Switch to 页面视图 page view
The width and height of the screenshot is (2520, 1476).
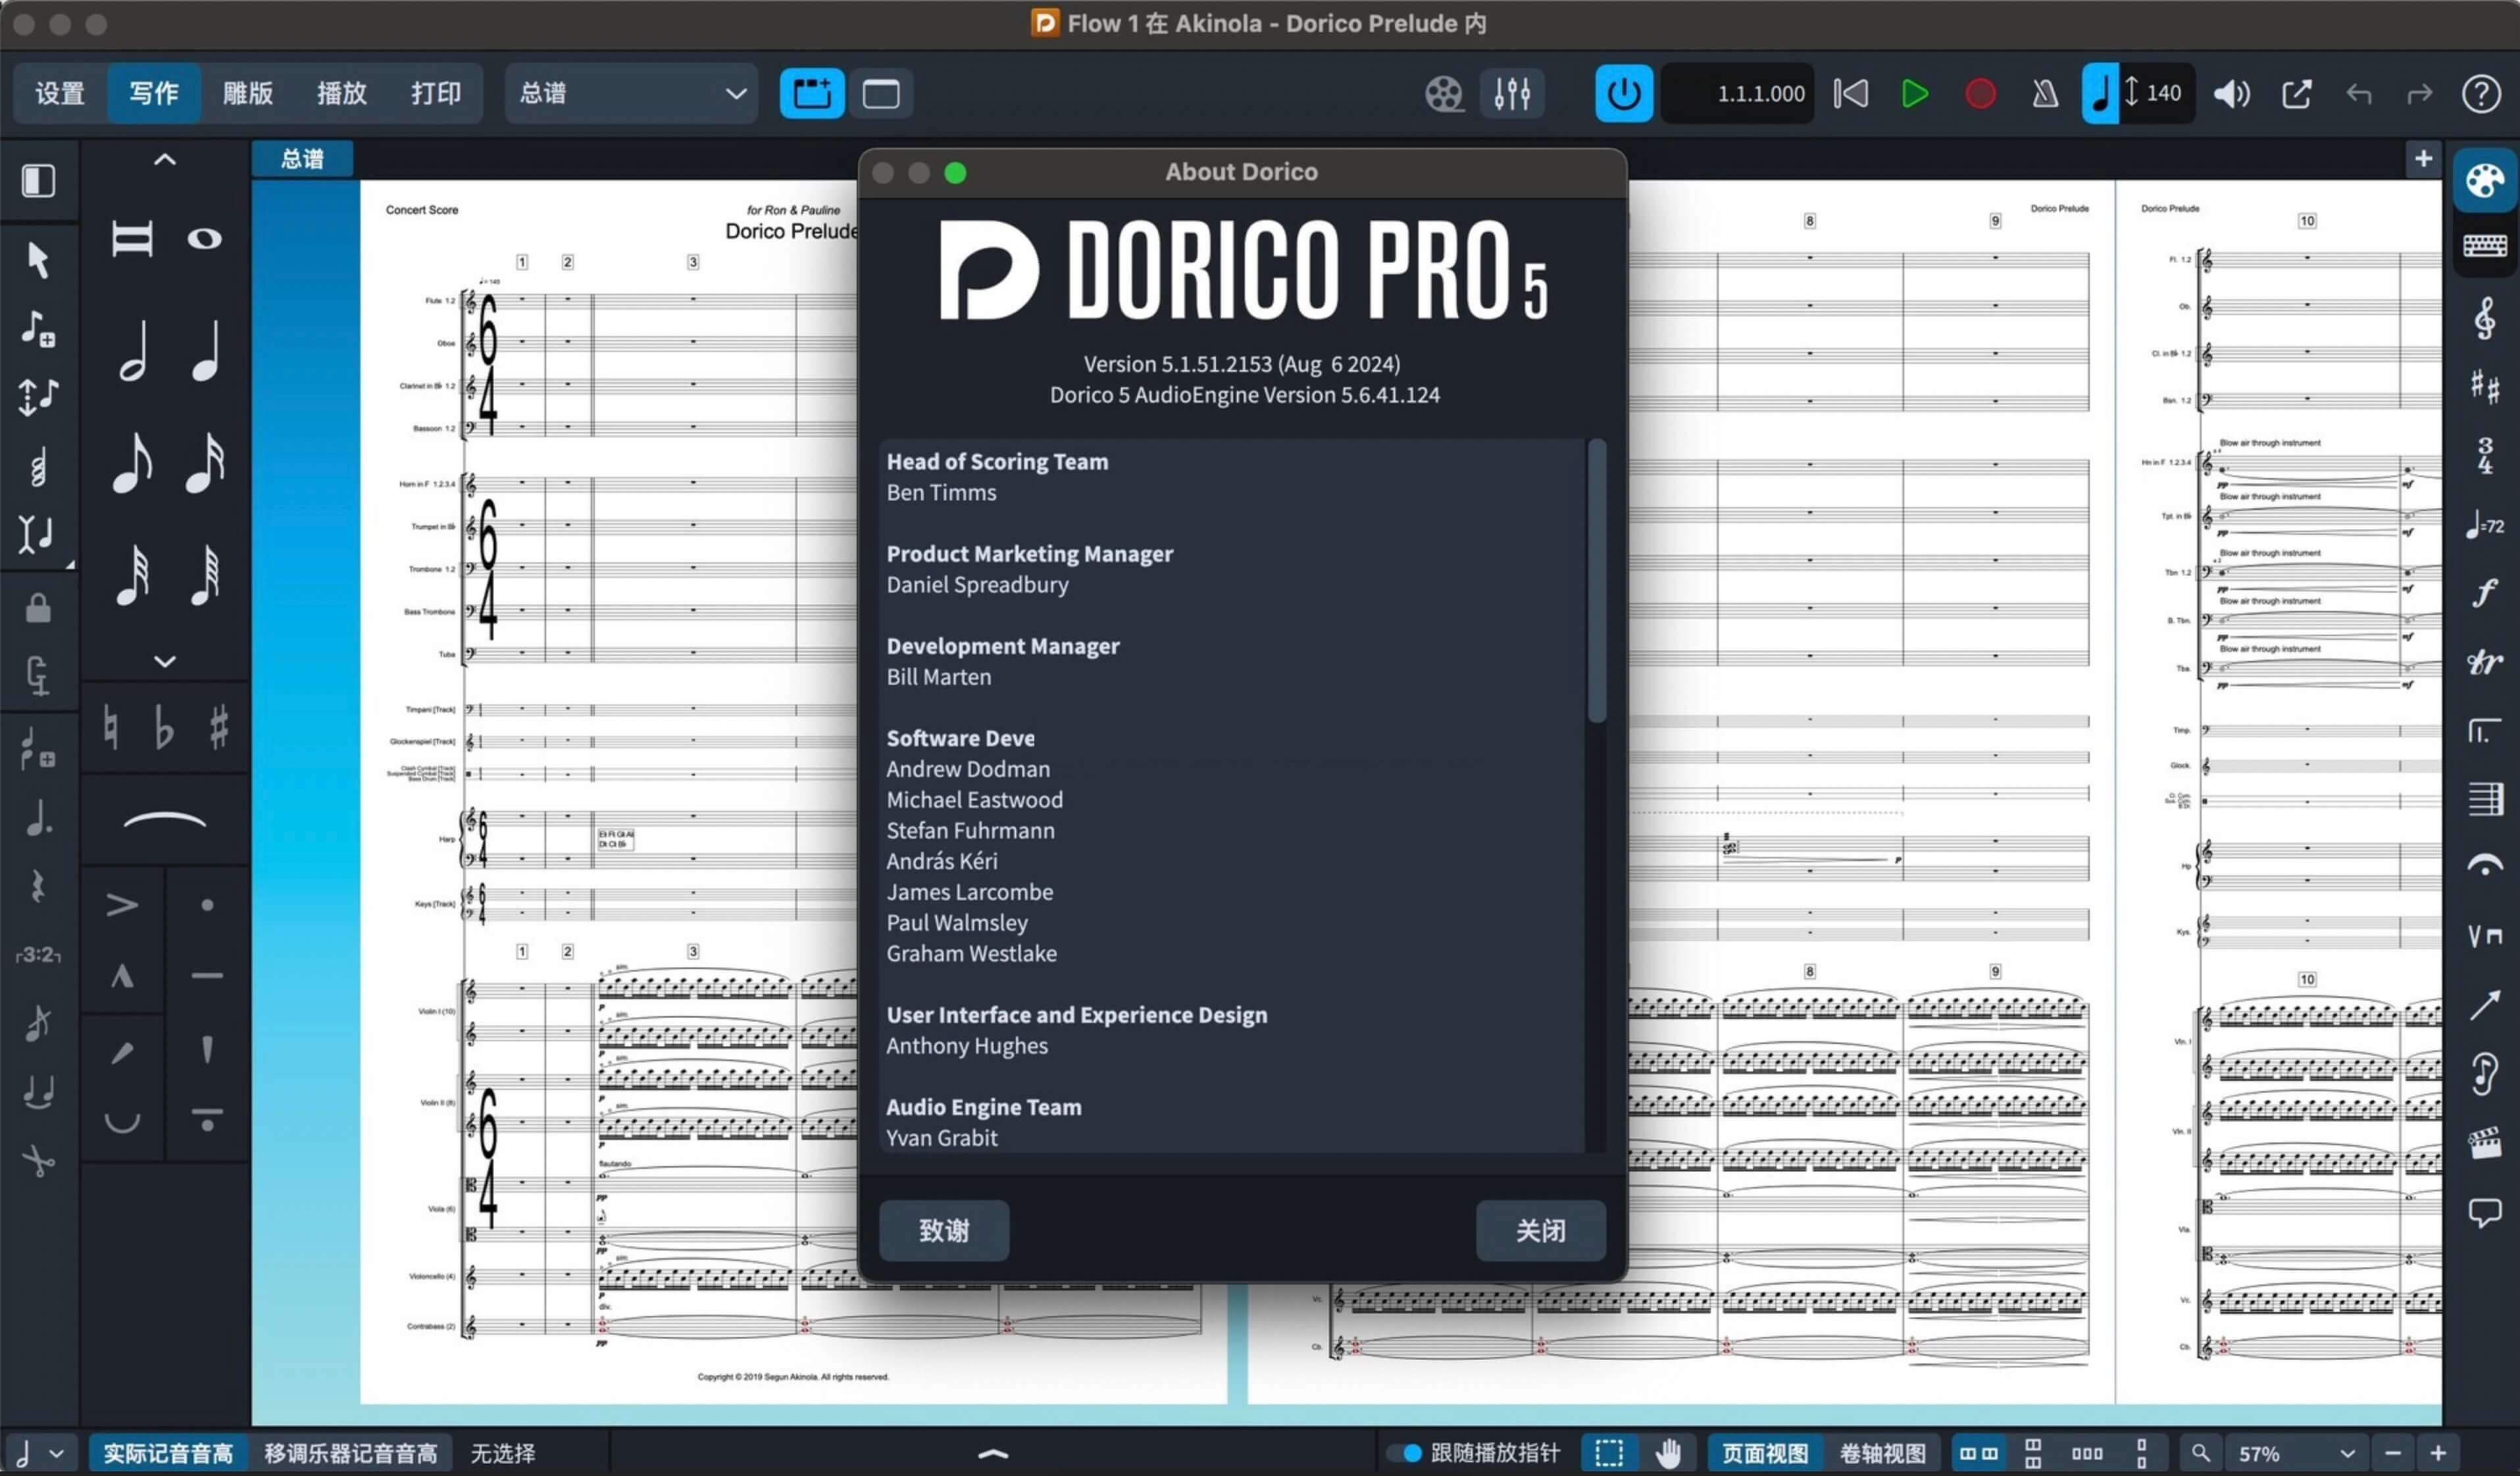[x=1765, y=1453]
